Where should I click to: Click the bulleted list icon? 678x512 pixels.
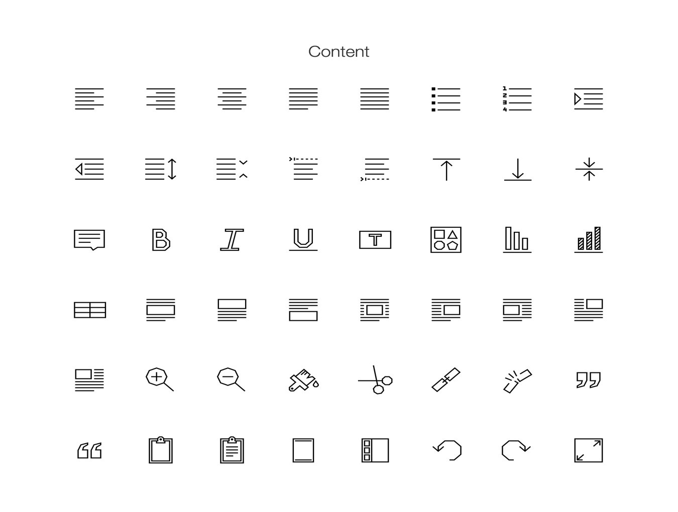446,99
